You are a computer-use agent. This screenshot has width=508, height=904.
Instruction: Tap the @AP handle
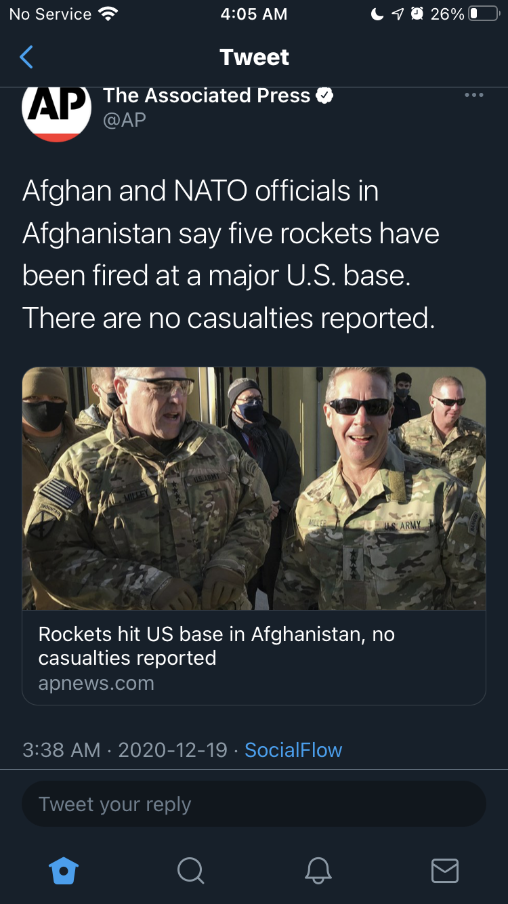[x=125, y=120]
